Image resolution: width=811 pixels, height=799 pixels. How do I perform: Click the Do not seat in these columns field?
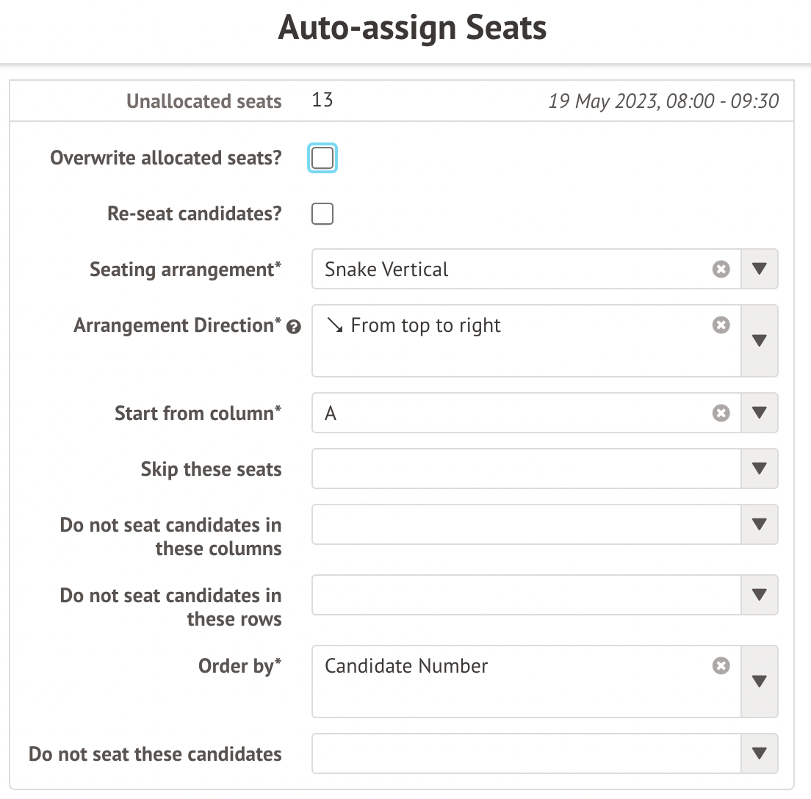[x=525, y=524]
